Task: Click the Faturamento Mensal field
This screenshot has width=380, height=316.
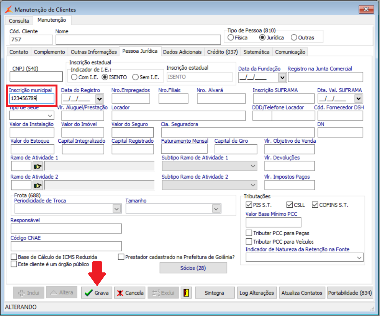Action: pos(184,149)
